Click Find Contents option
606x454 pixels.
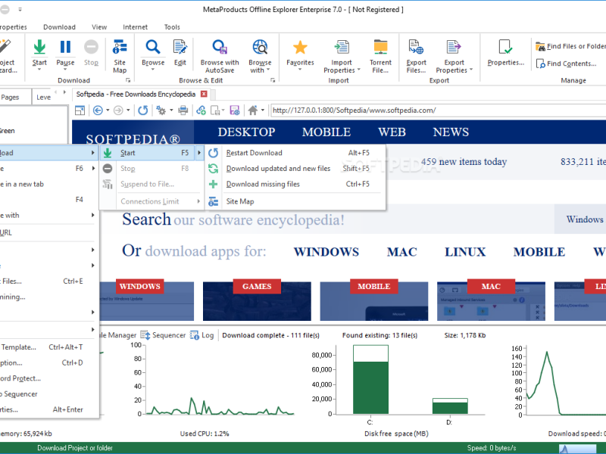pyautogui.click(x=566, y=64)
